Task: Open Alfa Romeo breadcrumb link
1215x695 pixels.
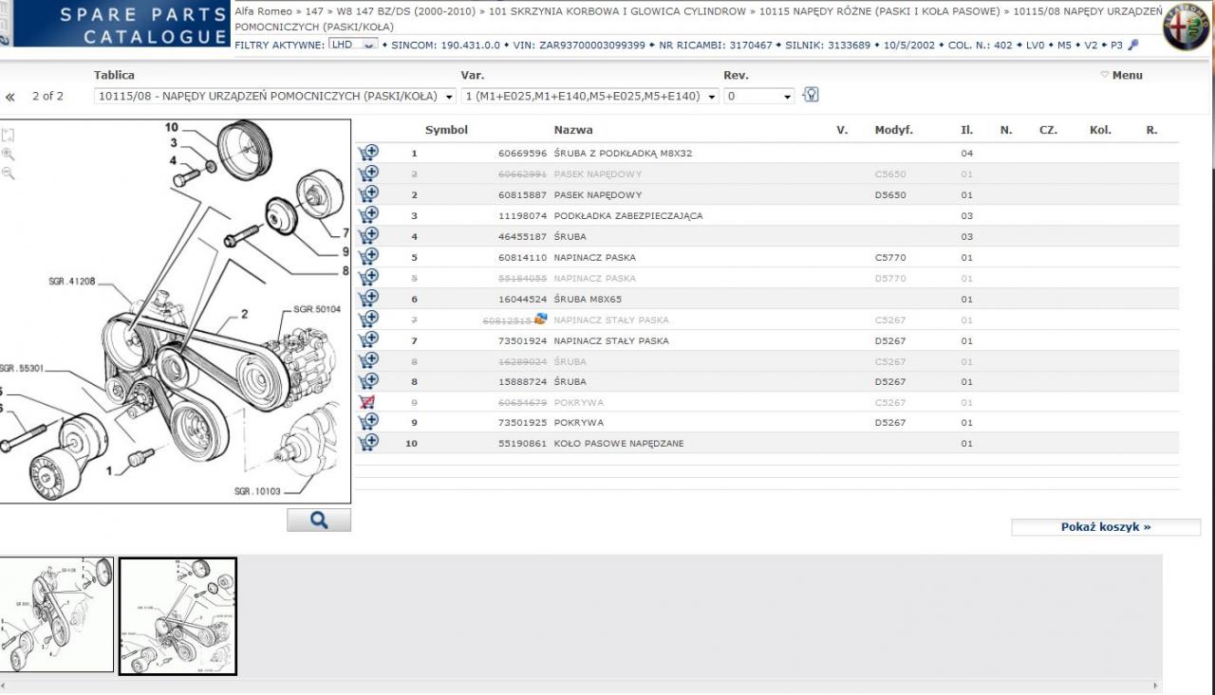Action: point(264,11)
